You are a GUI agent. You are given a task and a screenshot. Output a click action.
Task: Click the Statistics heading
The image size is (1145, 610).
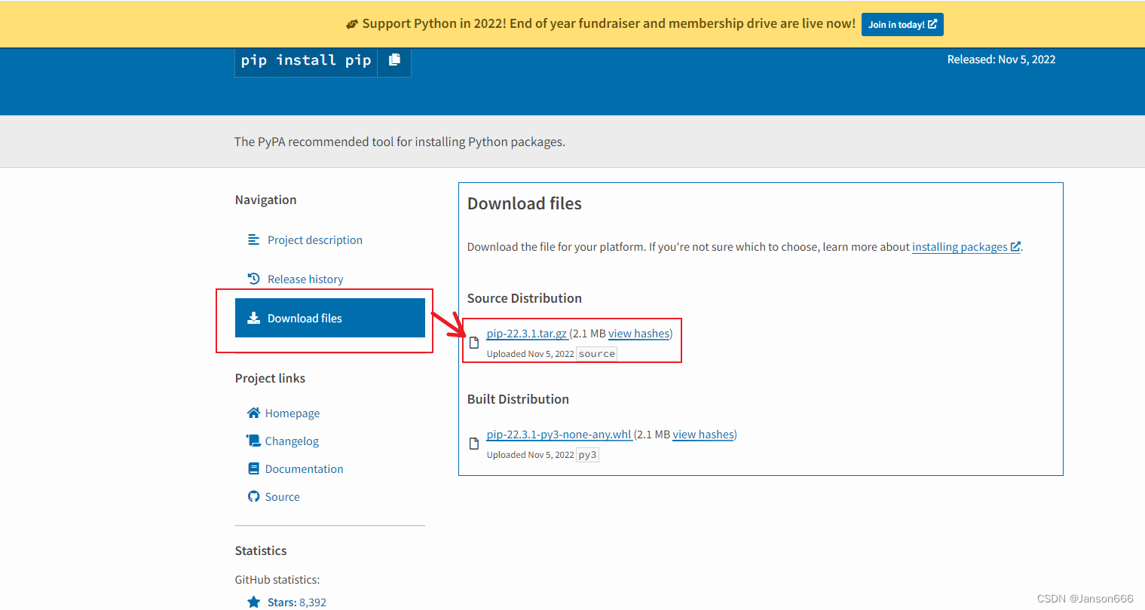point(261,551)
